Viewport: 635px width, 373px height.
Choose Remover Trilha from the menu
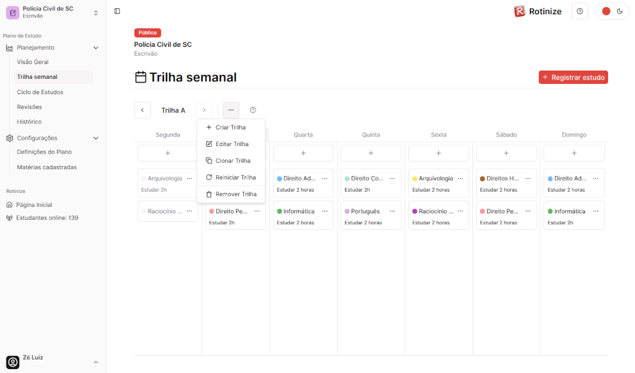231,194
